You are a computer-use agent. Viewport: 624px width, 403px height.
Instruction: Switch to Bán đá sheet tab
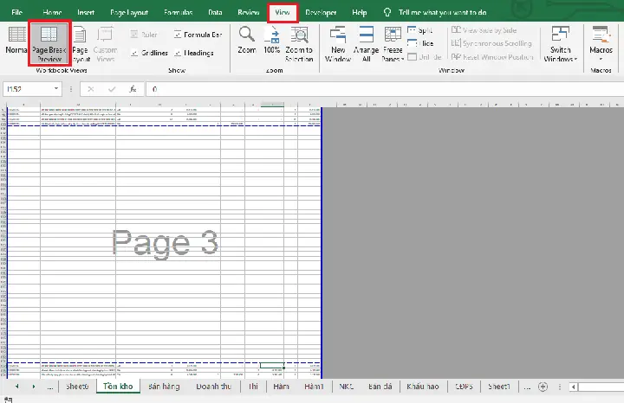[380, 387]
